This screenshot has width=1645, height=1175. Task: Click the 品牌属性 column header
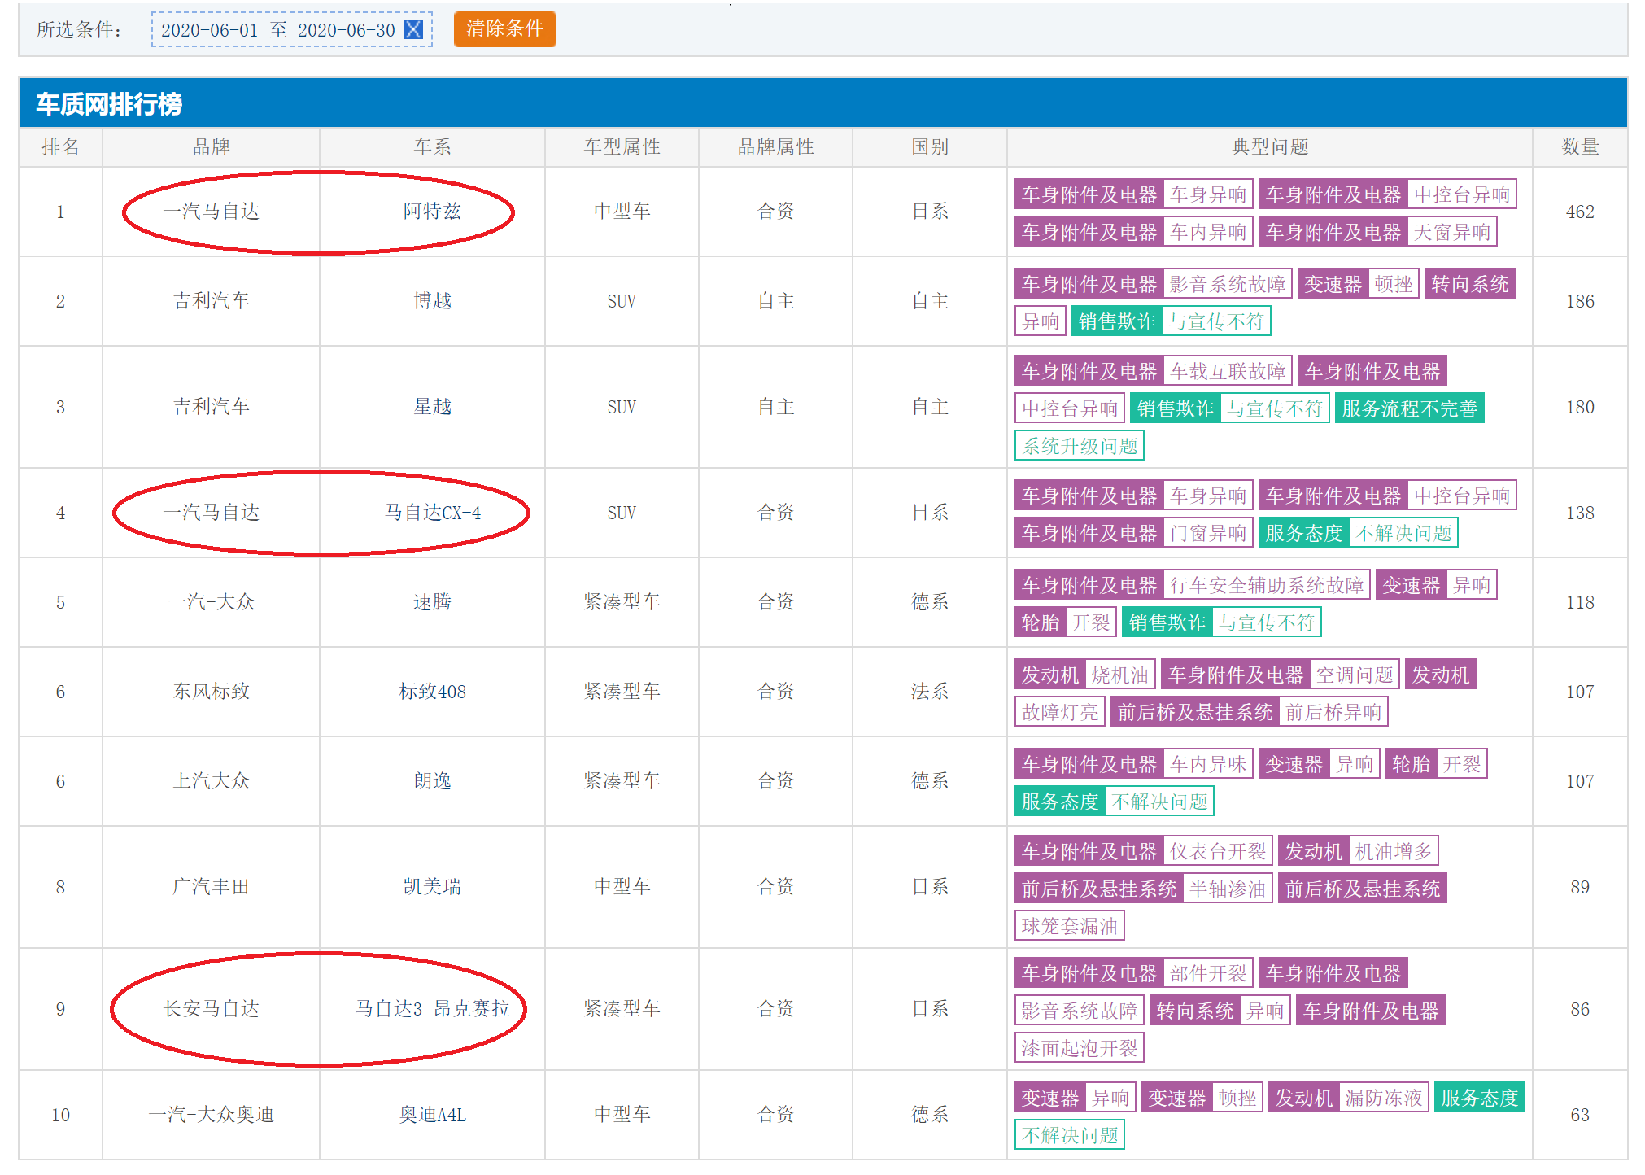click(x=775, y=147)
